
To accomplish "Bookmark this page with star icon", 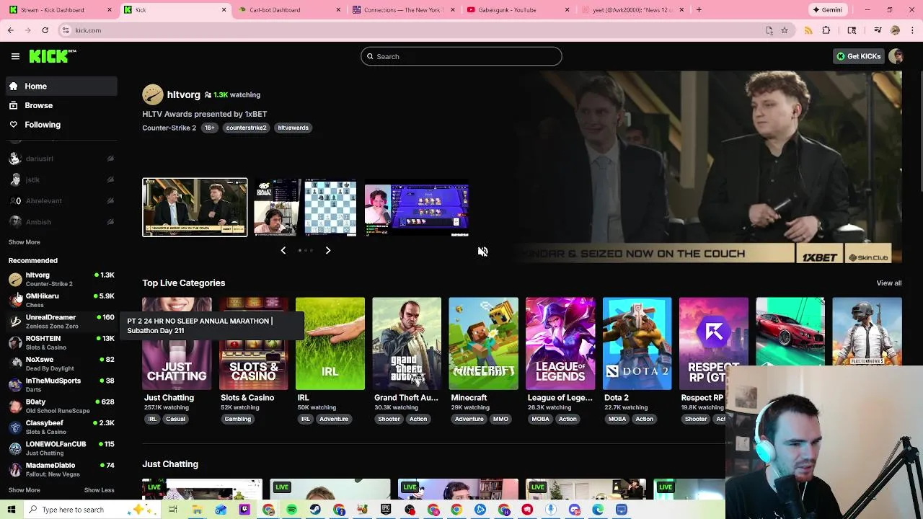I will pos(785,30).
